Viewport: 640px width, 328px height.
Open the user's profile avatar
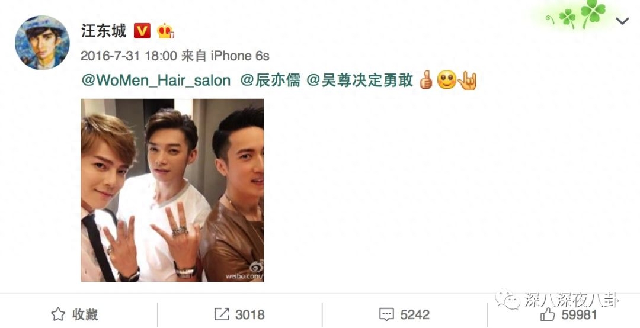42,43
